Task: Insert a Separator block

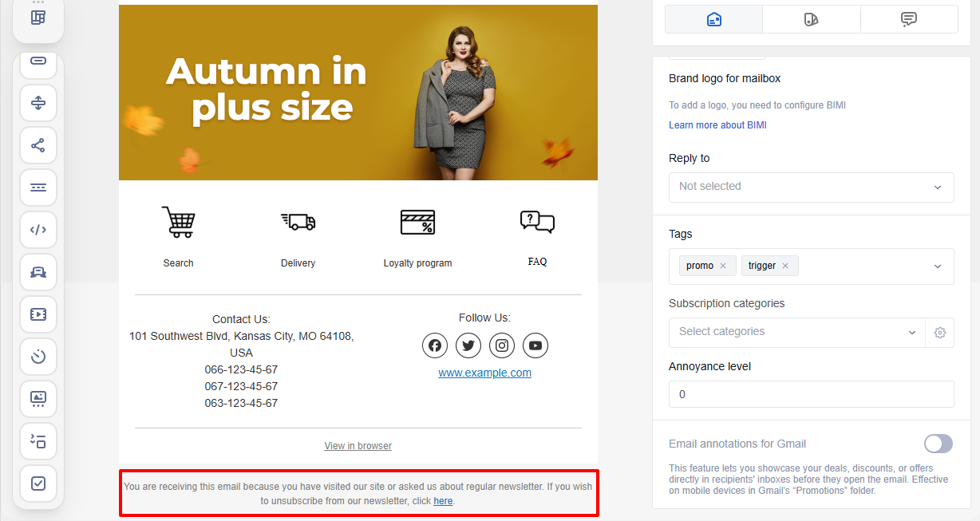Action: coord(38,187)
